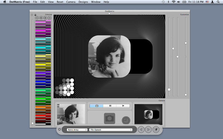Open the Designs menu
Screen dimensions: 223x139
83,2
